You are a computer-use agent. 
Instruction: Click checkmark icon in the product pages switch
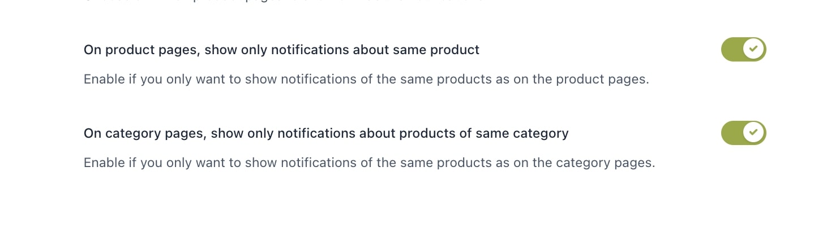tap(753, 50)
